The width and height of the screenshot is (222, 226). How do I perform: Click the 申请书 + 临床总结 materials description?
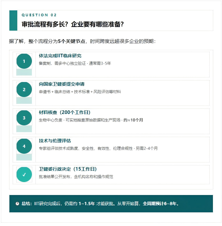tap(80, 92)
